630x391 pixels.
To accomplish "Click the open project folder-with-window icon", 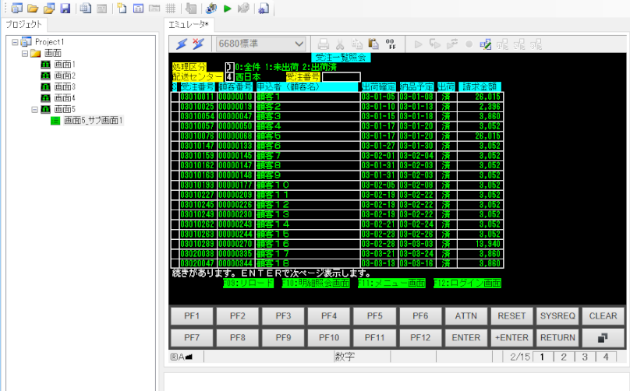I will click(49, 8).
